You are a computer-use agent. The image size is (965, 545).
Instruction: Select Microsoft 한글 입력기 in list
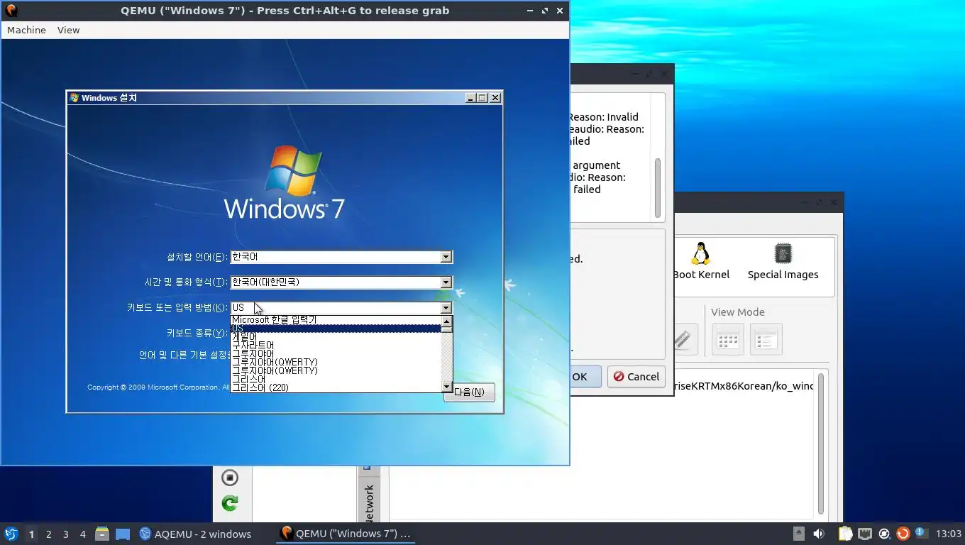click(x=336, y=320)
